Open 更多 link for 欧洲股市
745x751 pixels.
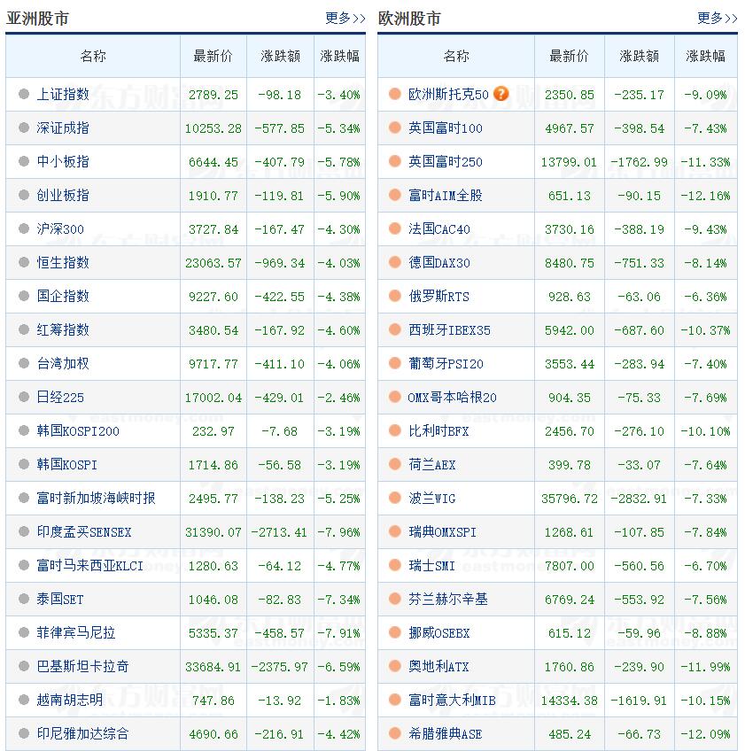[717, 19]
